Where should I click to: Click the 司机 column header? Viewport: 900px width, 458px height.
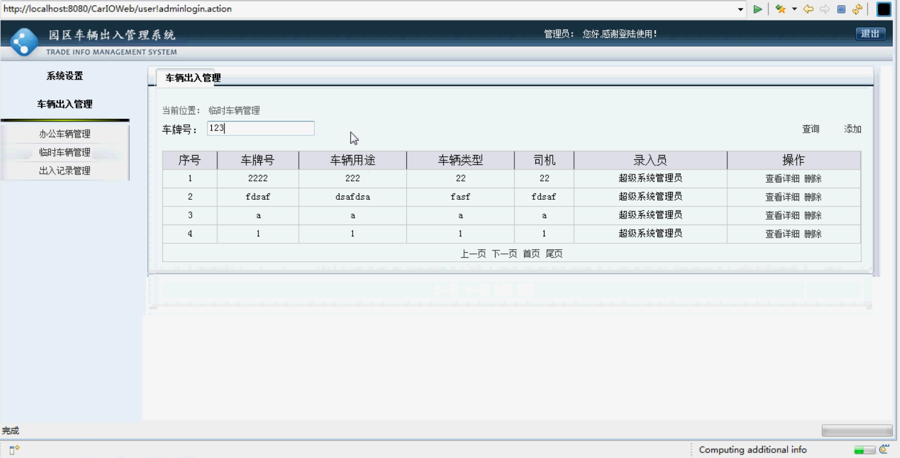coord(544,161)
